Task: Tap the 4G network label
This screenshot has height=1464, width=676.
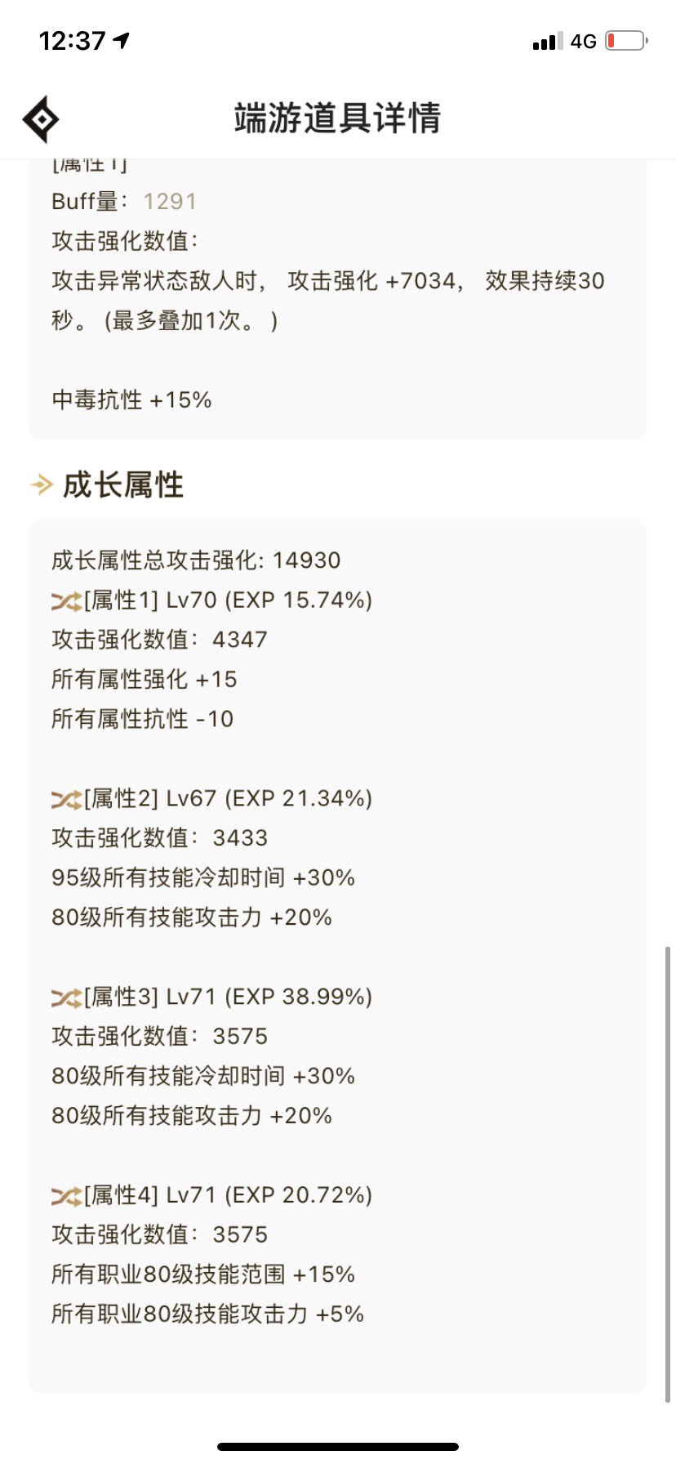Action: pyautogui.click(x=583, y=41)
